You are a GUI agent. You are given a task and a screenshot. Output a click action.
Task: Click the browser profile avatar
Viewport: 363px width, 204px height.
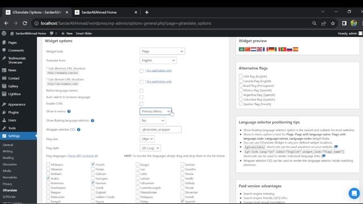pos(353,23)
